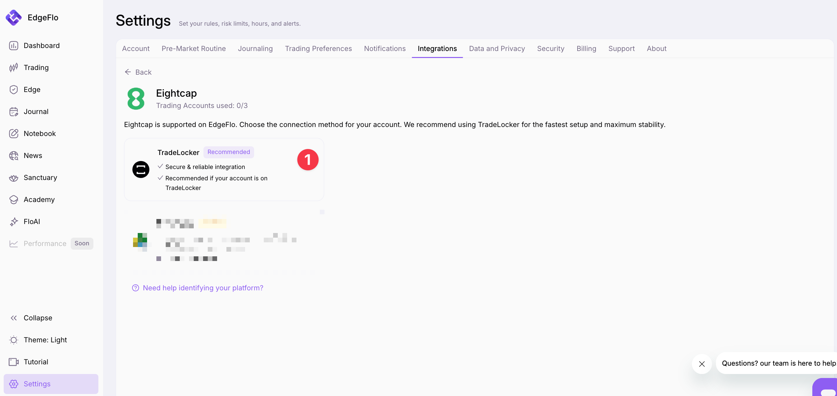The image size is (837, 396).
Task: Click the 'Trading Accounts used: 0/3' text
Action: pyautogui.click(x=202, y=106)
